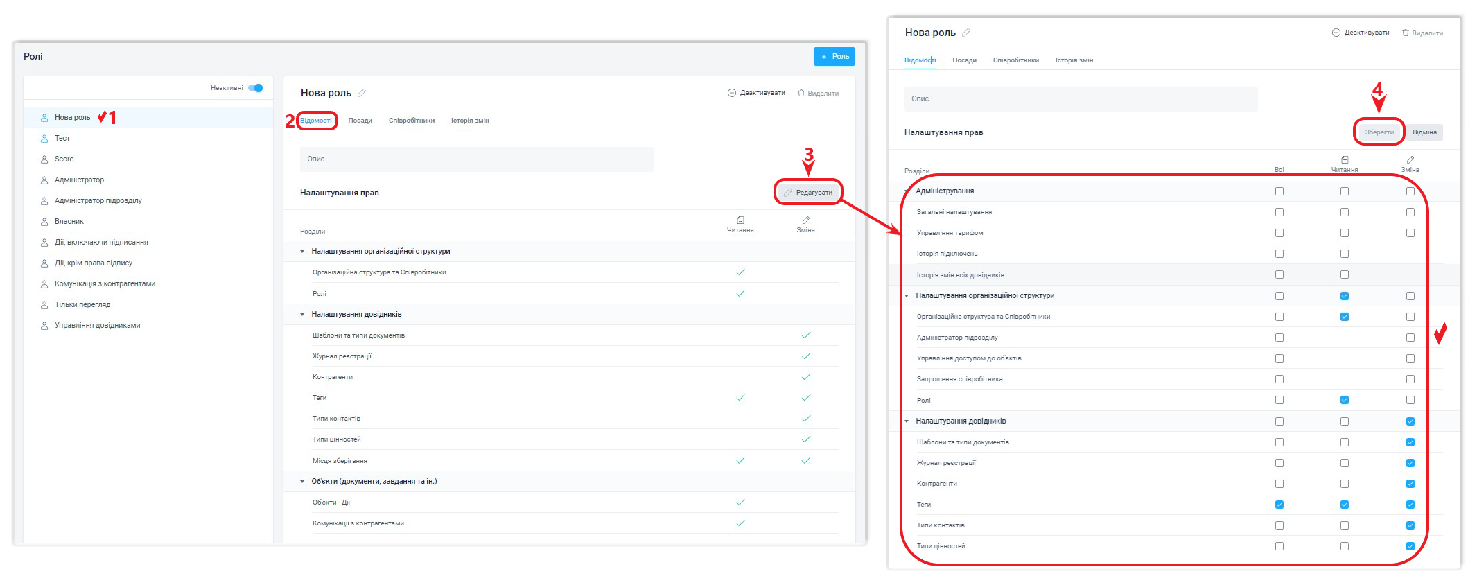Click the Зміна pencil column icon in right panel
This screenshot has height=585, width=1477.
1410,160
